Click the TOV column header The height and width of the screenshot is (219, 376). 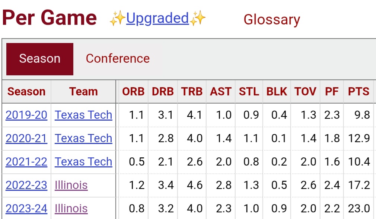305,92
